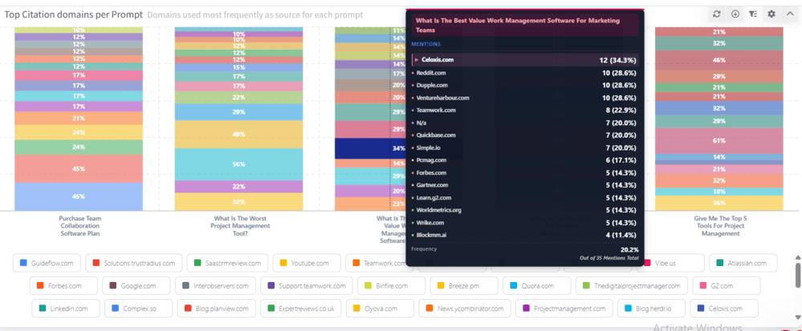The height and width of the screenshot is (331, 802).
Task: Select the 49% segment in Worst Tool bar
Action: click(238, 135)
